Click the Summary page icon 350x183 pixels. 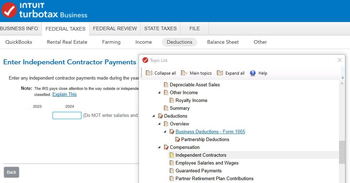click(166, 108)
